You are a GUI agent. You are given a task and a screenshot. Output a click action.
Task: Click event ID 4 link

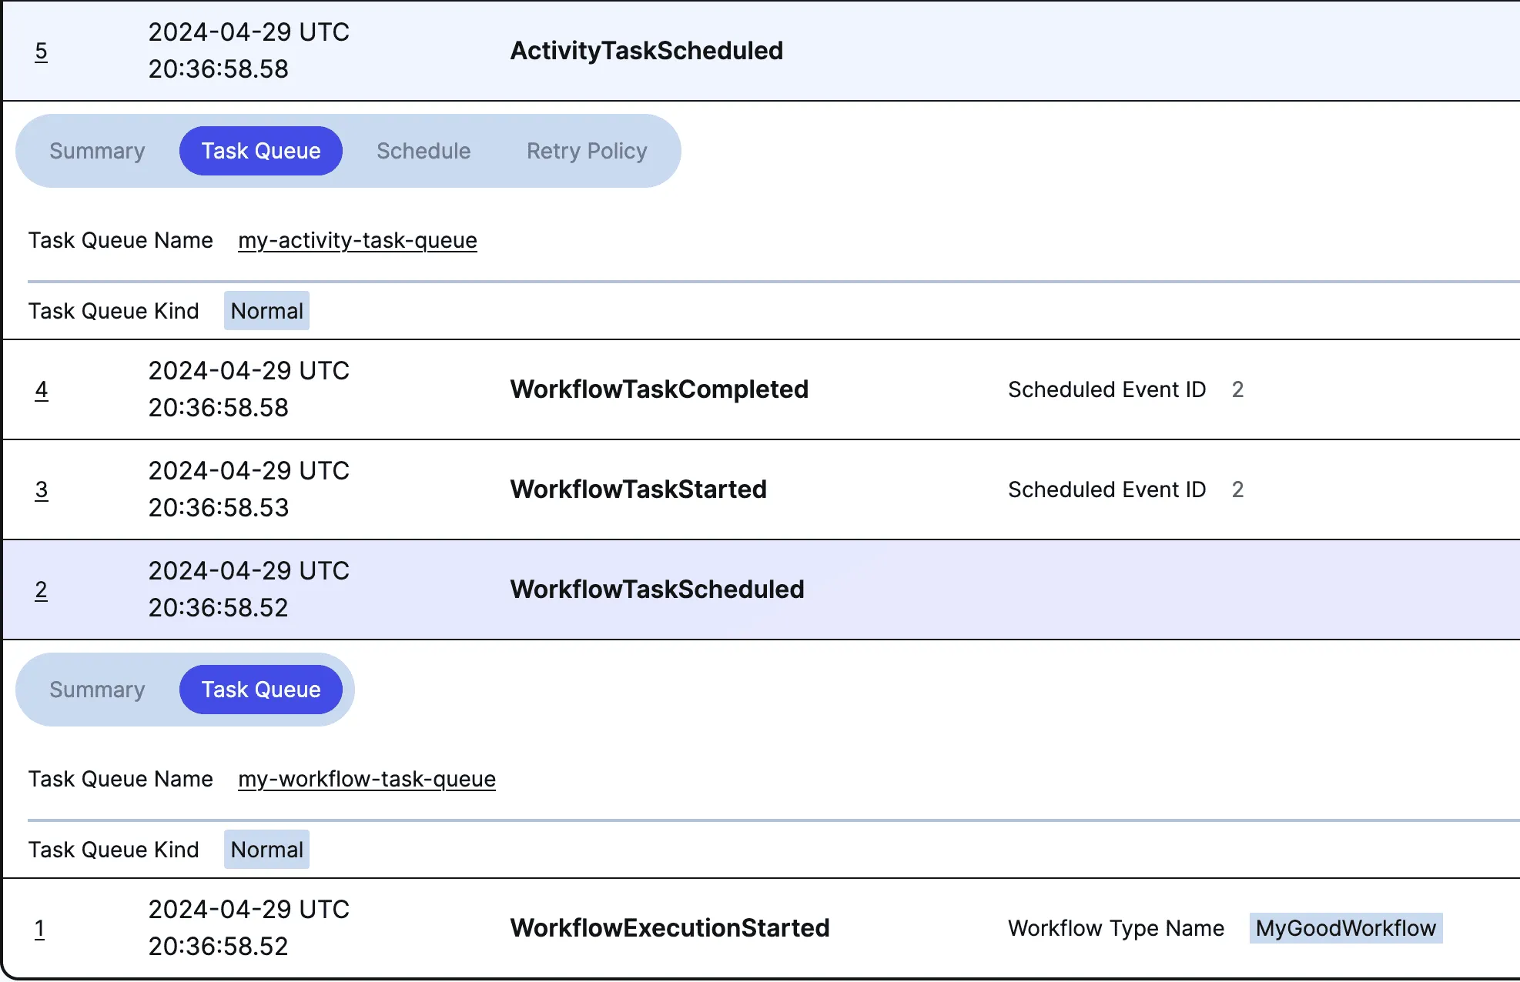pyautogui.click(x=41, y=389)
